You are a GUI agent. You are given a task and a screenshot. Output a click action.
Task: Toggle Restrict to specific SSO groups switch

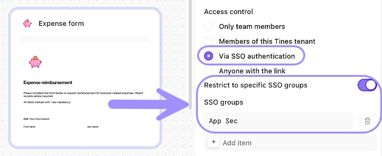point(367,85)
